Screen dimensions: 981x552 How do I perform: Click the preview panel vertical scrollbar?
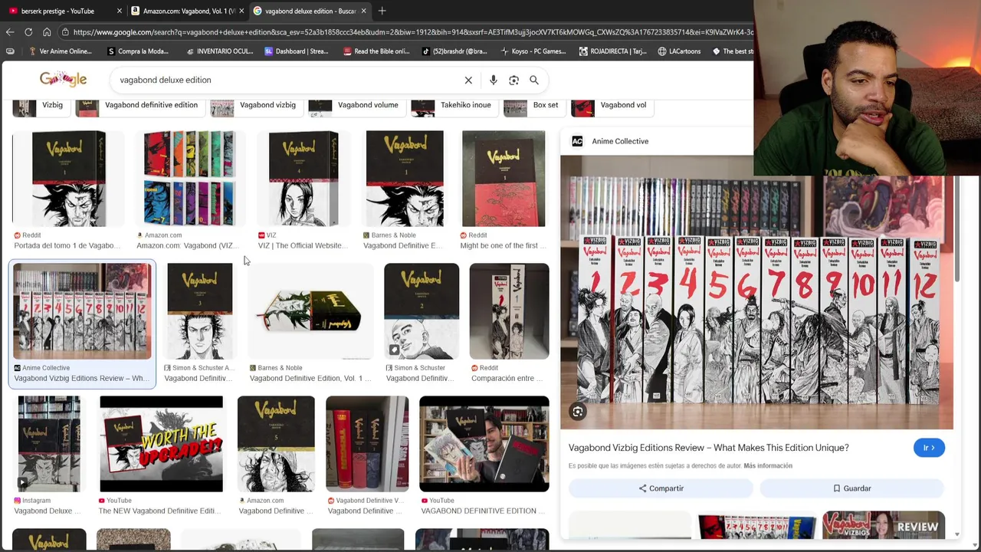pos(956,230)
